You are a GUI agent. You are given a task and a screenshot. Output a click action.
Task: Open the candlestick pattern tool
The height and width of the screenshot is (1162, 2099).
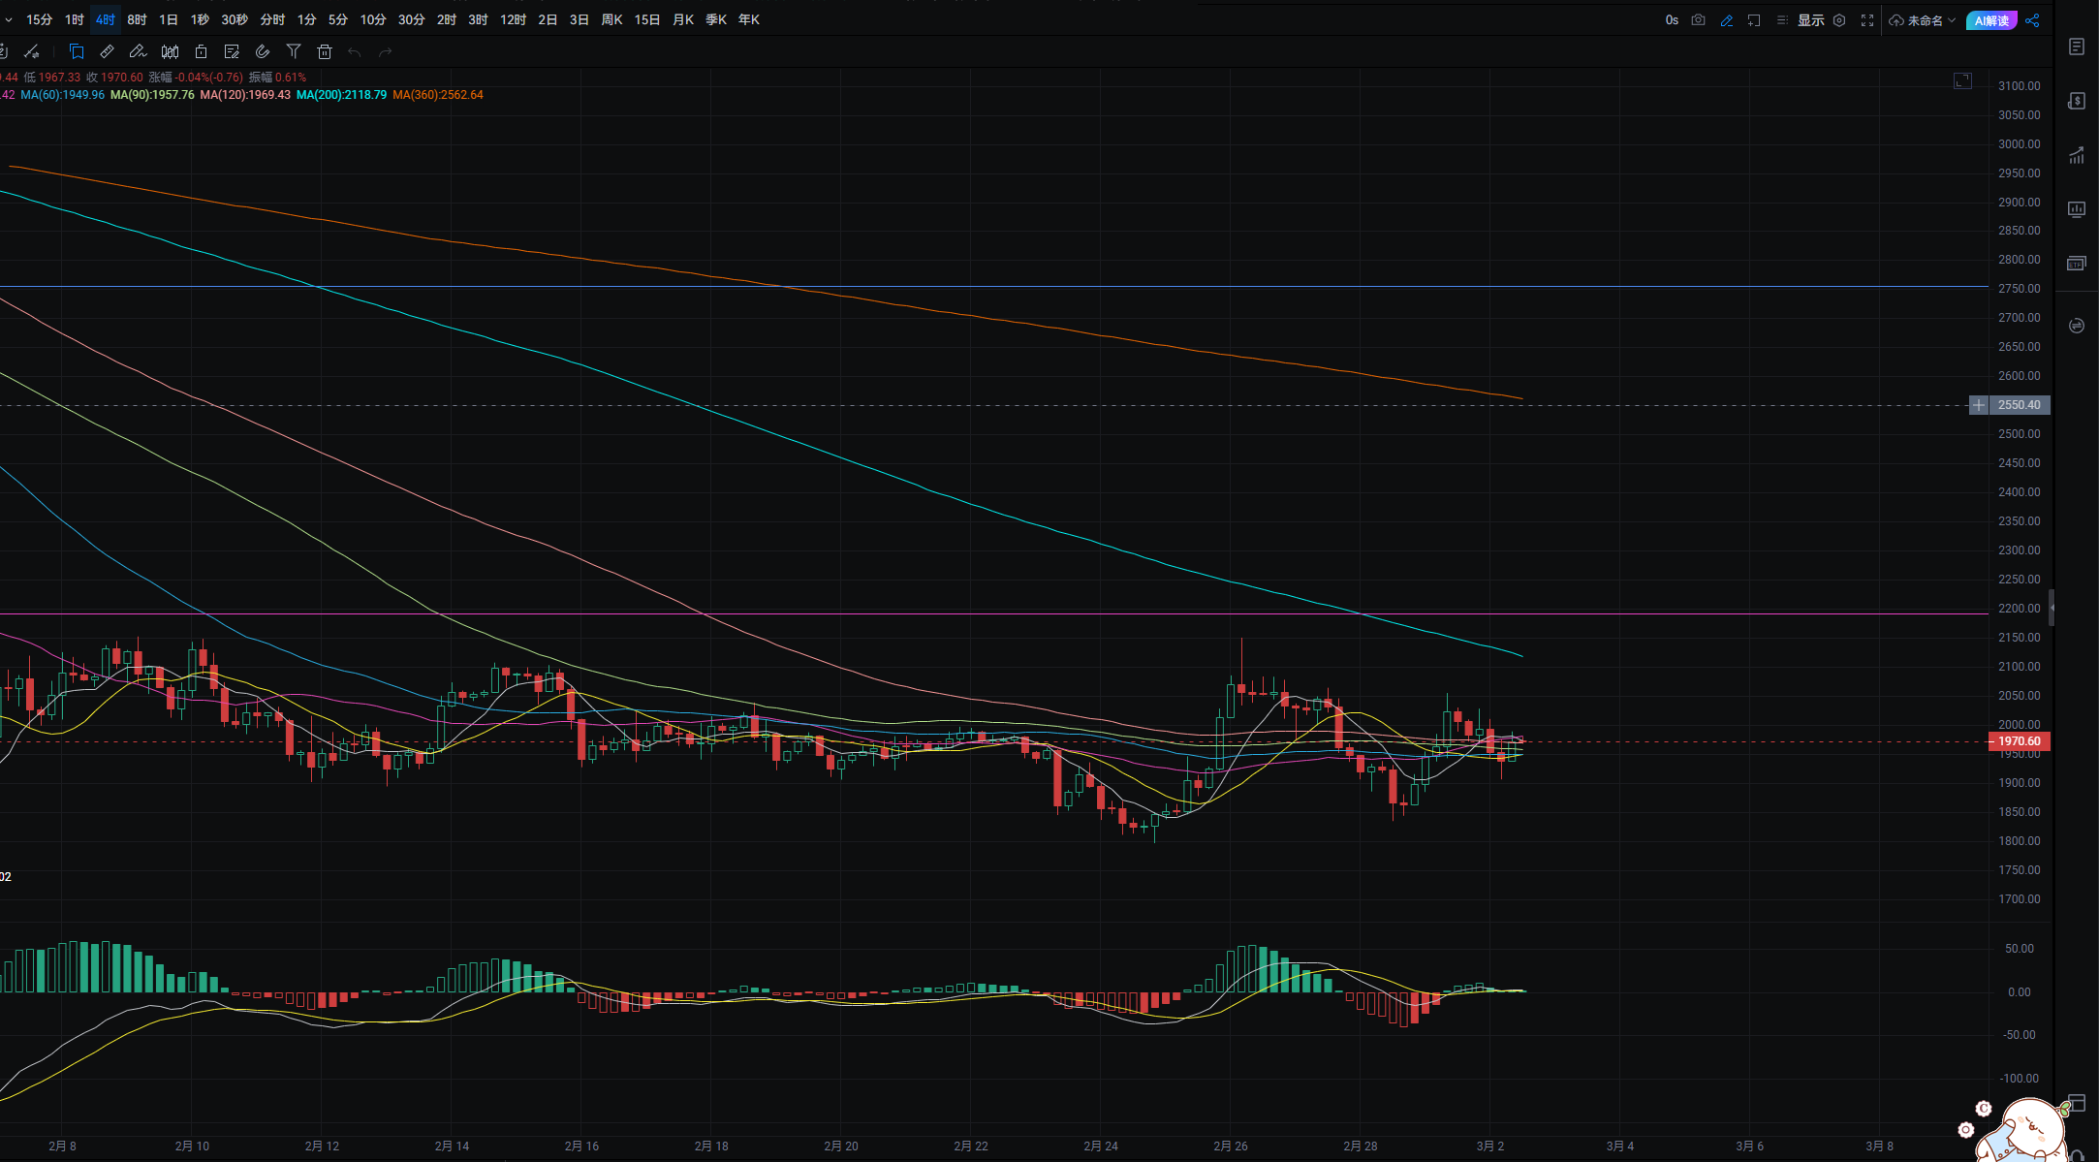click(x=170, y=51)
